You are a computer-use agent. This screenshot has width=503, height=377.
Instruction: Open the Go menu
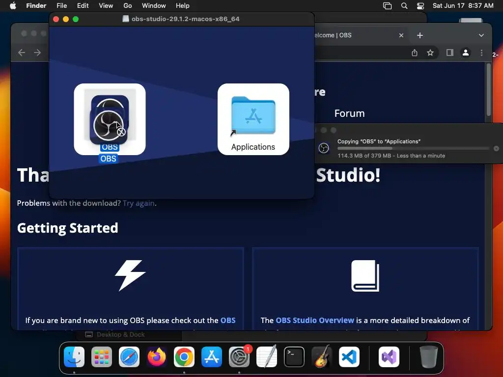coord(128,5)
